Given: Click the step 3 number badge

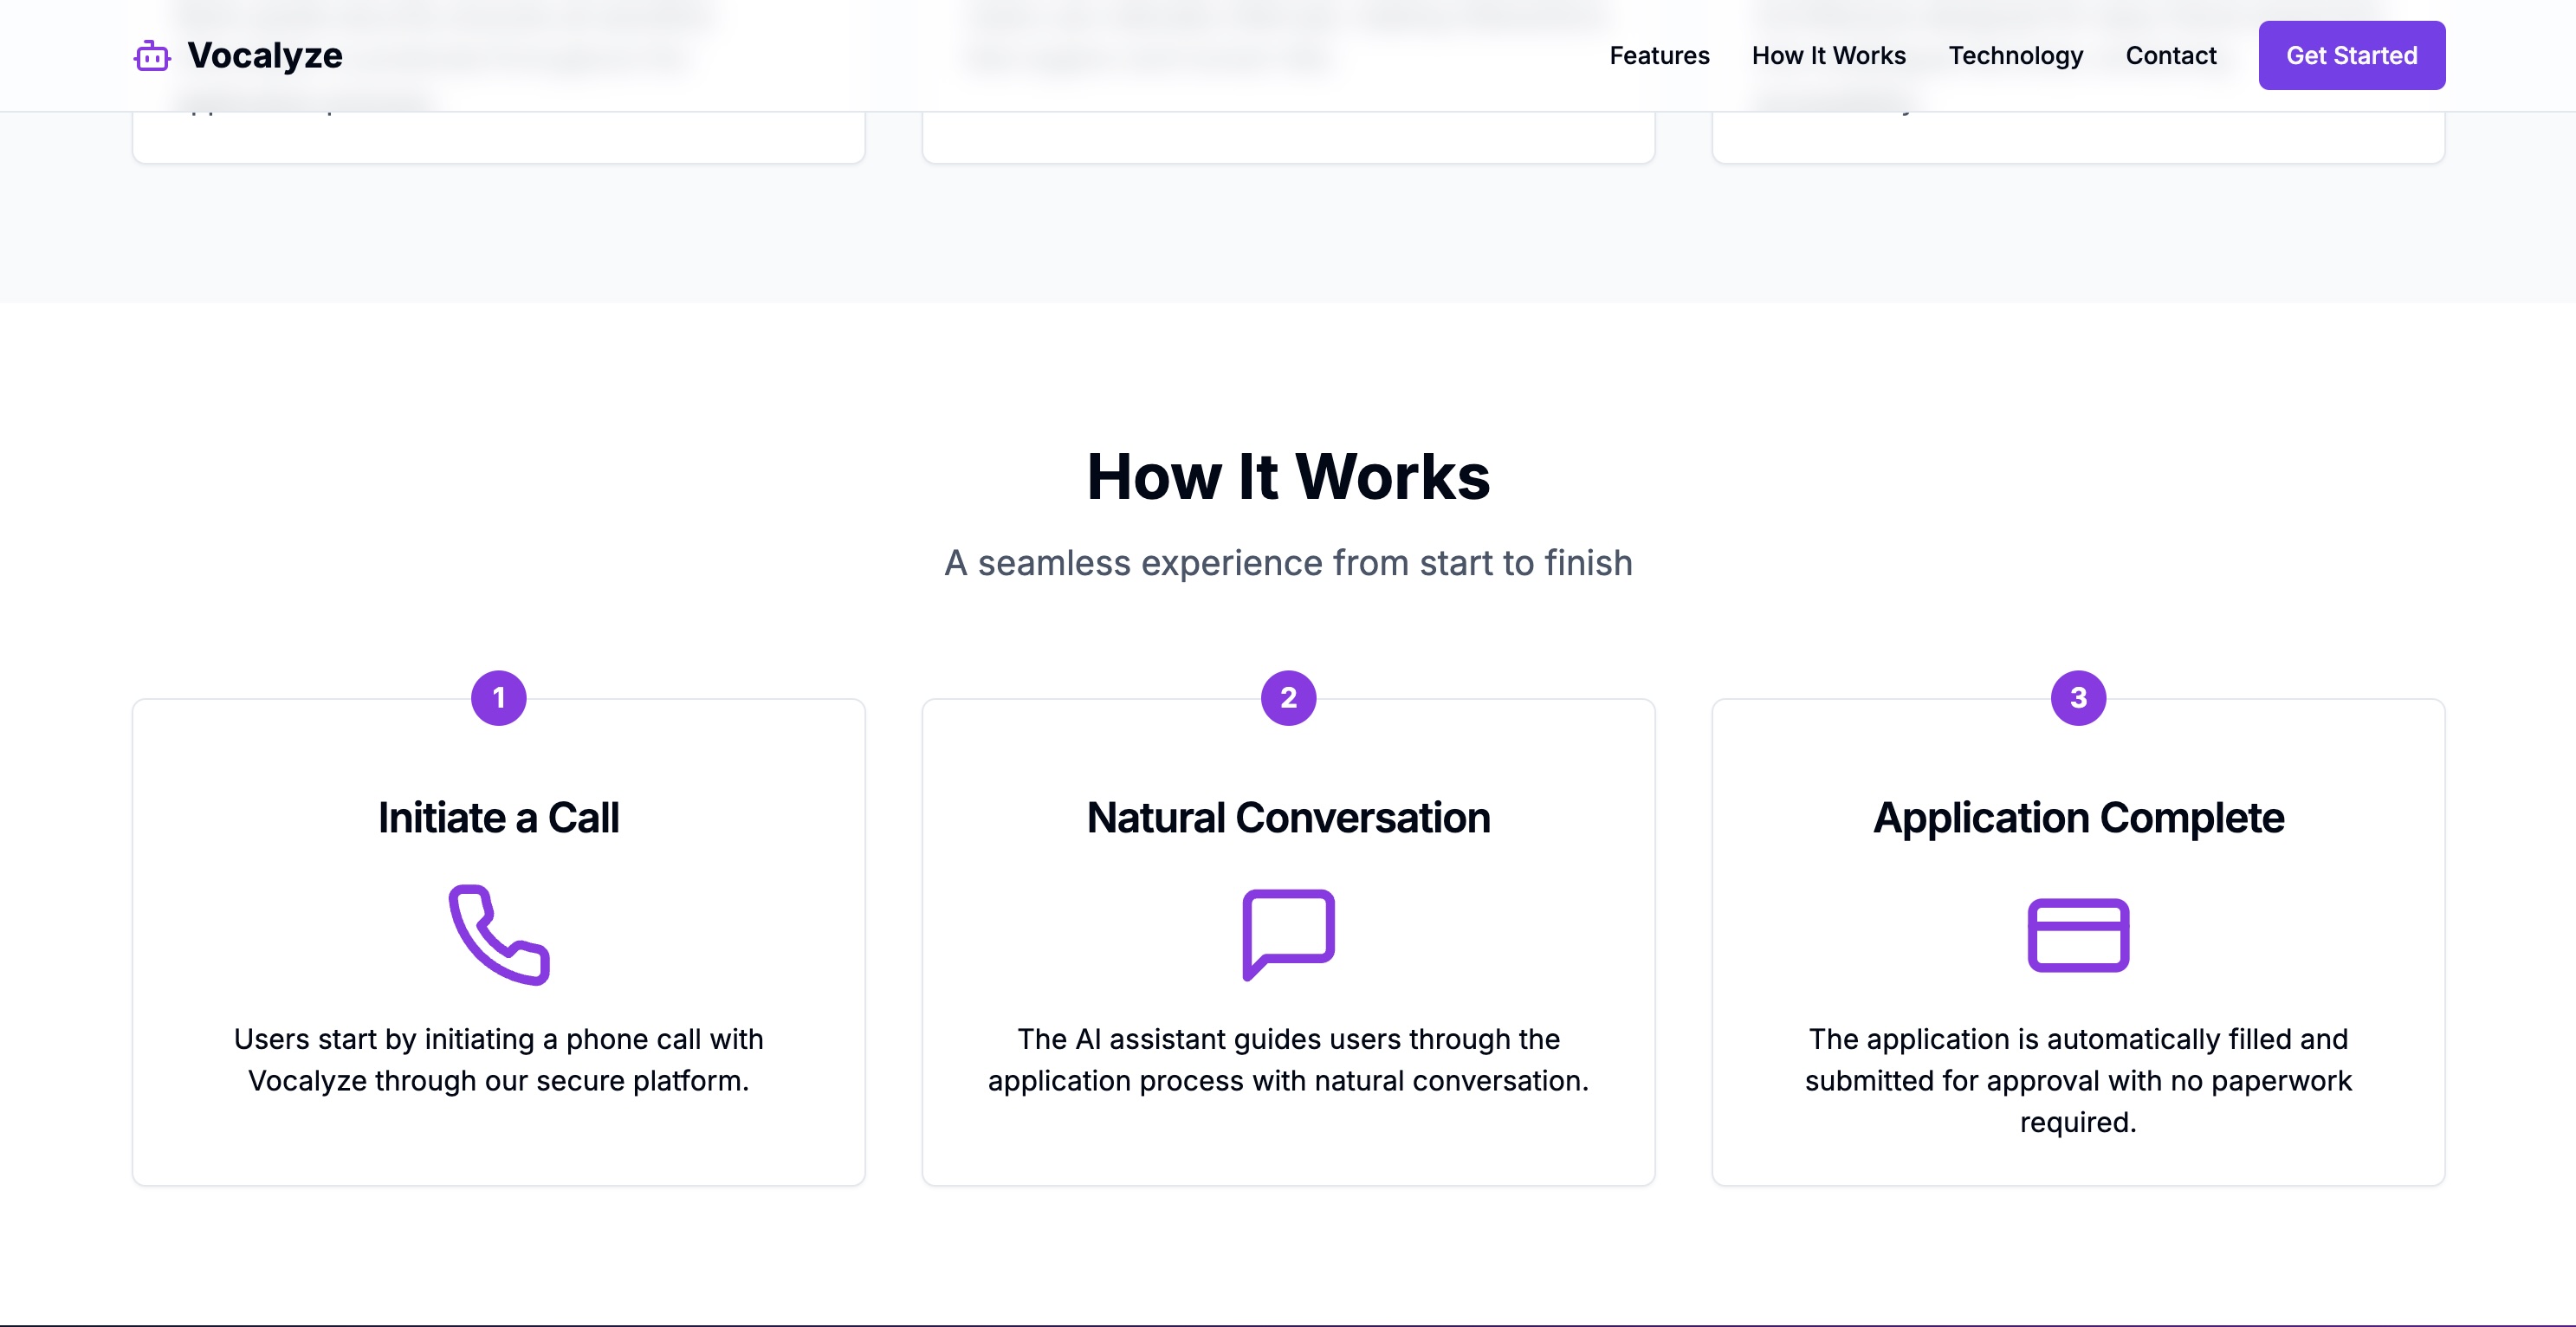Looking at the screenshot, I should (x=2078, y=698).
